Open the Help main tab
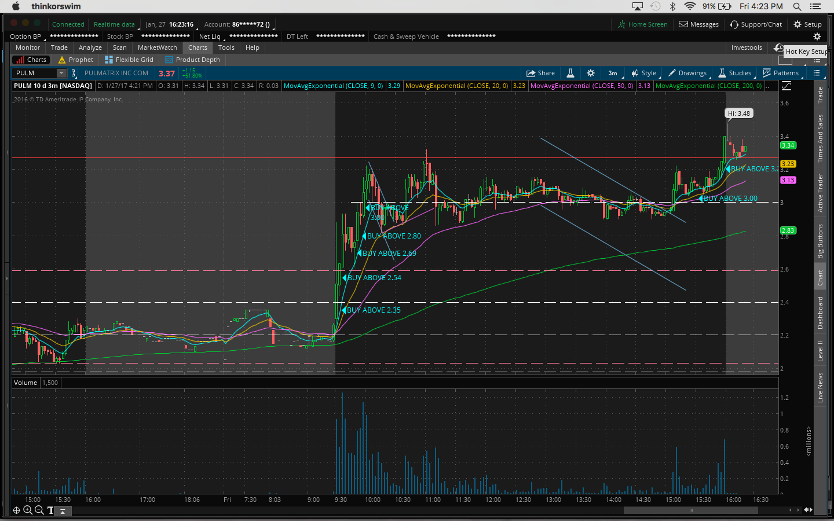This screenshot has height=521, width=834. [253, 47]
